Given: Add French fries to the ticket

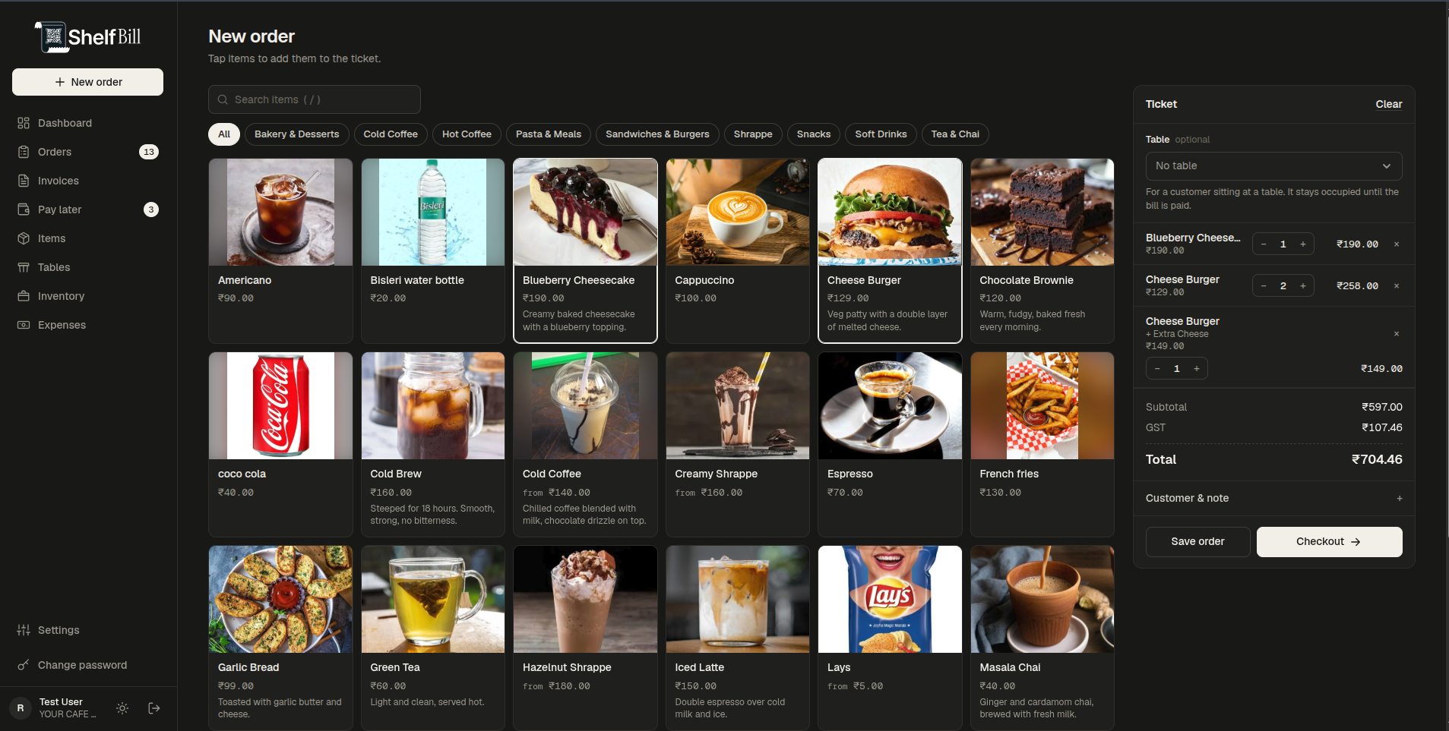Looking at the screenshot, I should coord(1042,444).
